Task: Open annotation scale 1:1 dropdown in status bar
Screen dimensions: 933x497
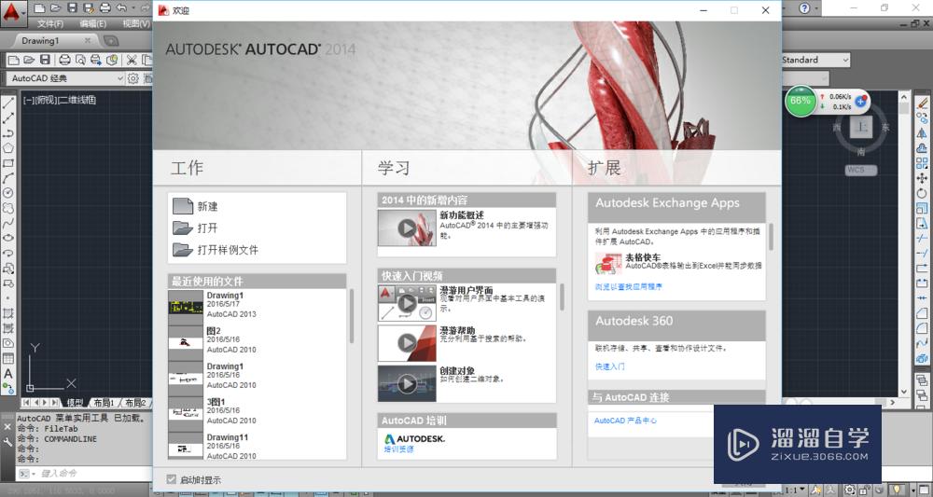Action: tap(794, 490)
